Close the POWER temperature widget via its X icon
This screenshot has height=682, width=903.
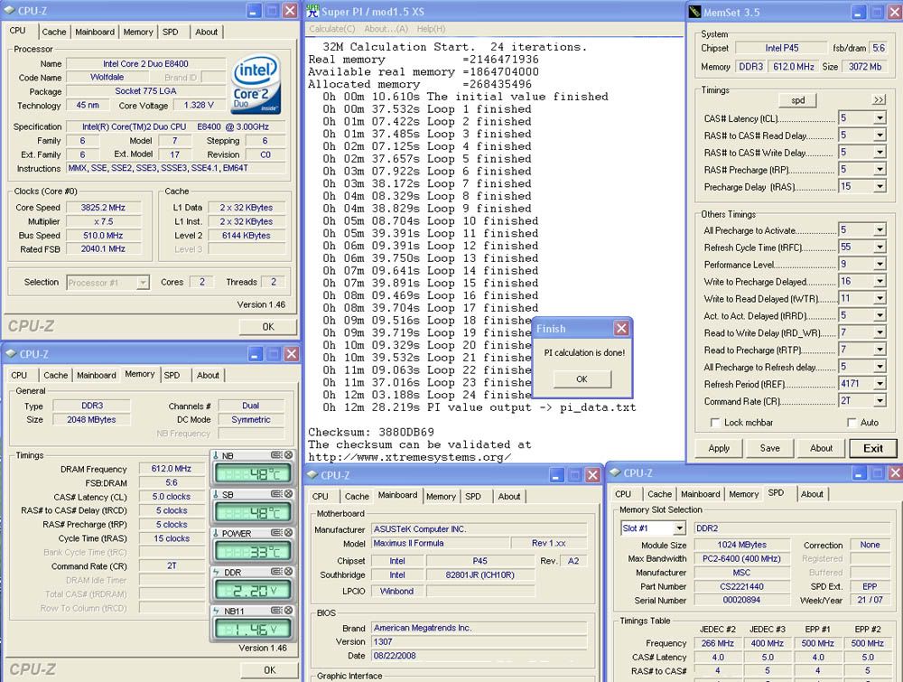click(x=289, y=532)
